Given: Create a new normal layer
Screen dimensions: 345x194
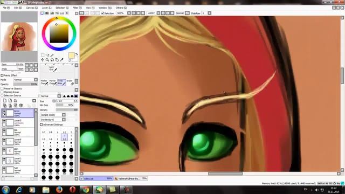Looking at the screenshot, I should 5,101.
